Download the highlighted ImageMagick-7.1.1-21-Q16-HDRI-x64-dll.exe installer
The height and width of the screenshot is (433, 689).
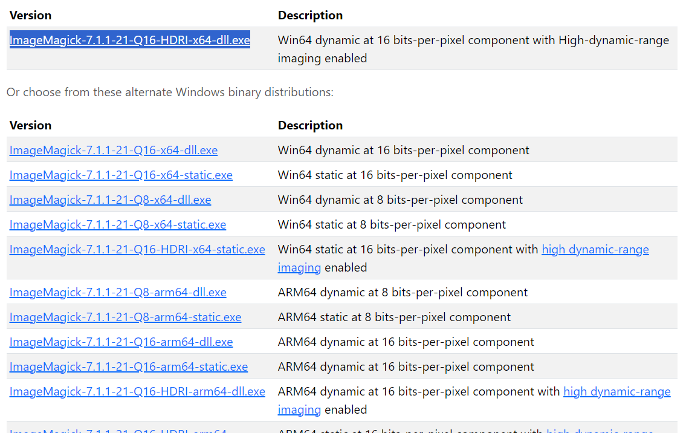pos(129,40)
